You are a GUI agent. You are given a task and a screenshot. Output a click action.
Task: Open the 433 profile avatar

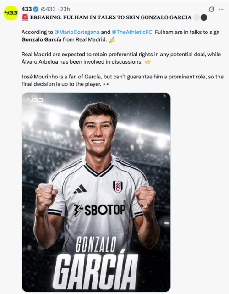(11, 13)
